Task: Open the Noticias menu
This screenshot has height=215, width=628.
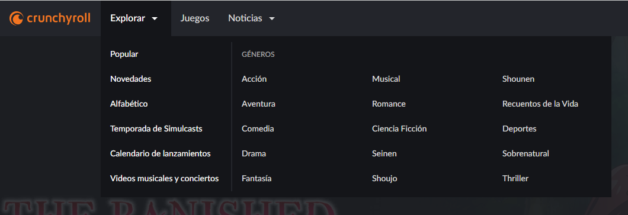Action: click(x=252, y=18)
